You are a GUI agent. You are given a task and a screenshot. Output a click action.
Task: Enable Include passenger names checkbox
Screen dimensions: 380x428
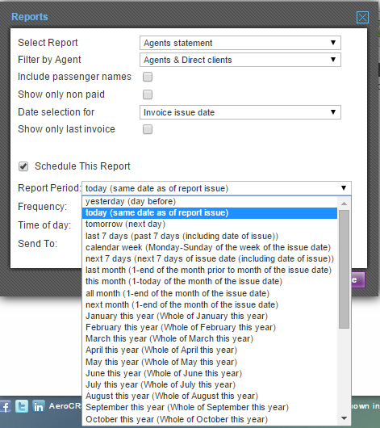148,77
